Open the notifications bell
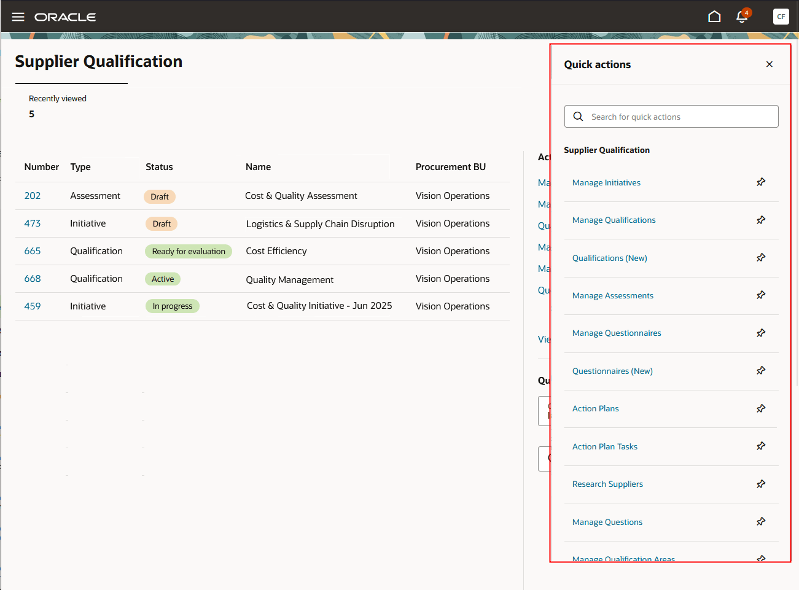Image resolution: width=799 pixels, height=590 pixels. [x=742, y=17]
